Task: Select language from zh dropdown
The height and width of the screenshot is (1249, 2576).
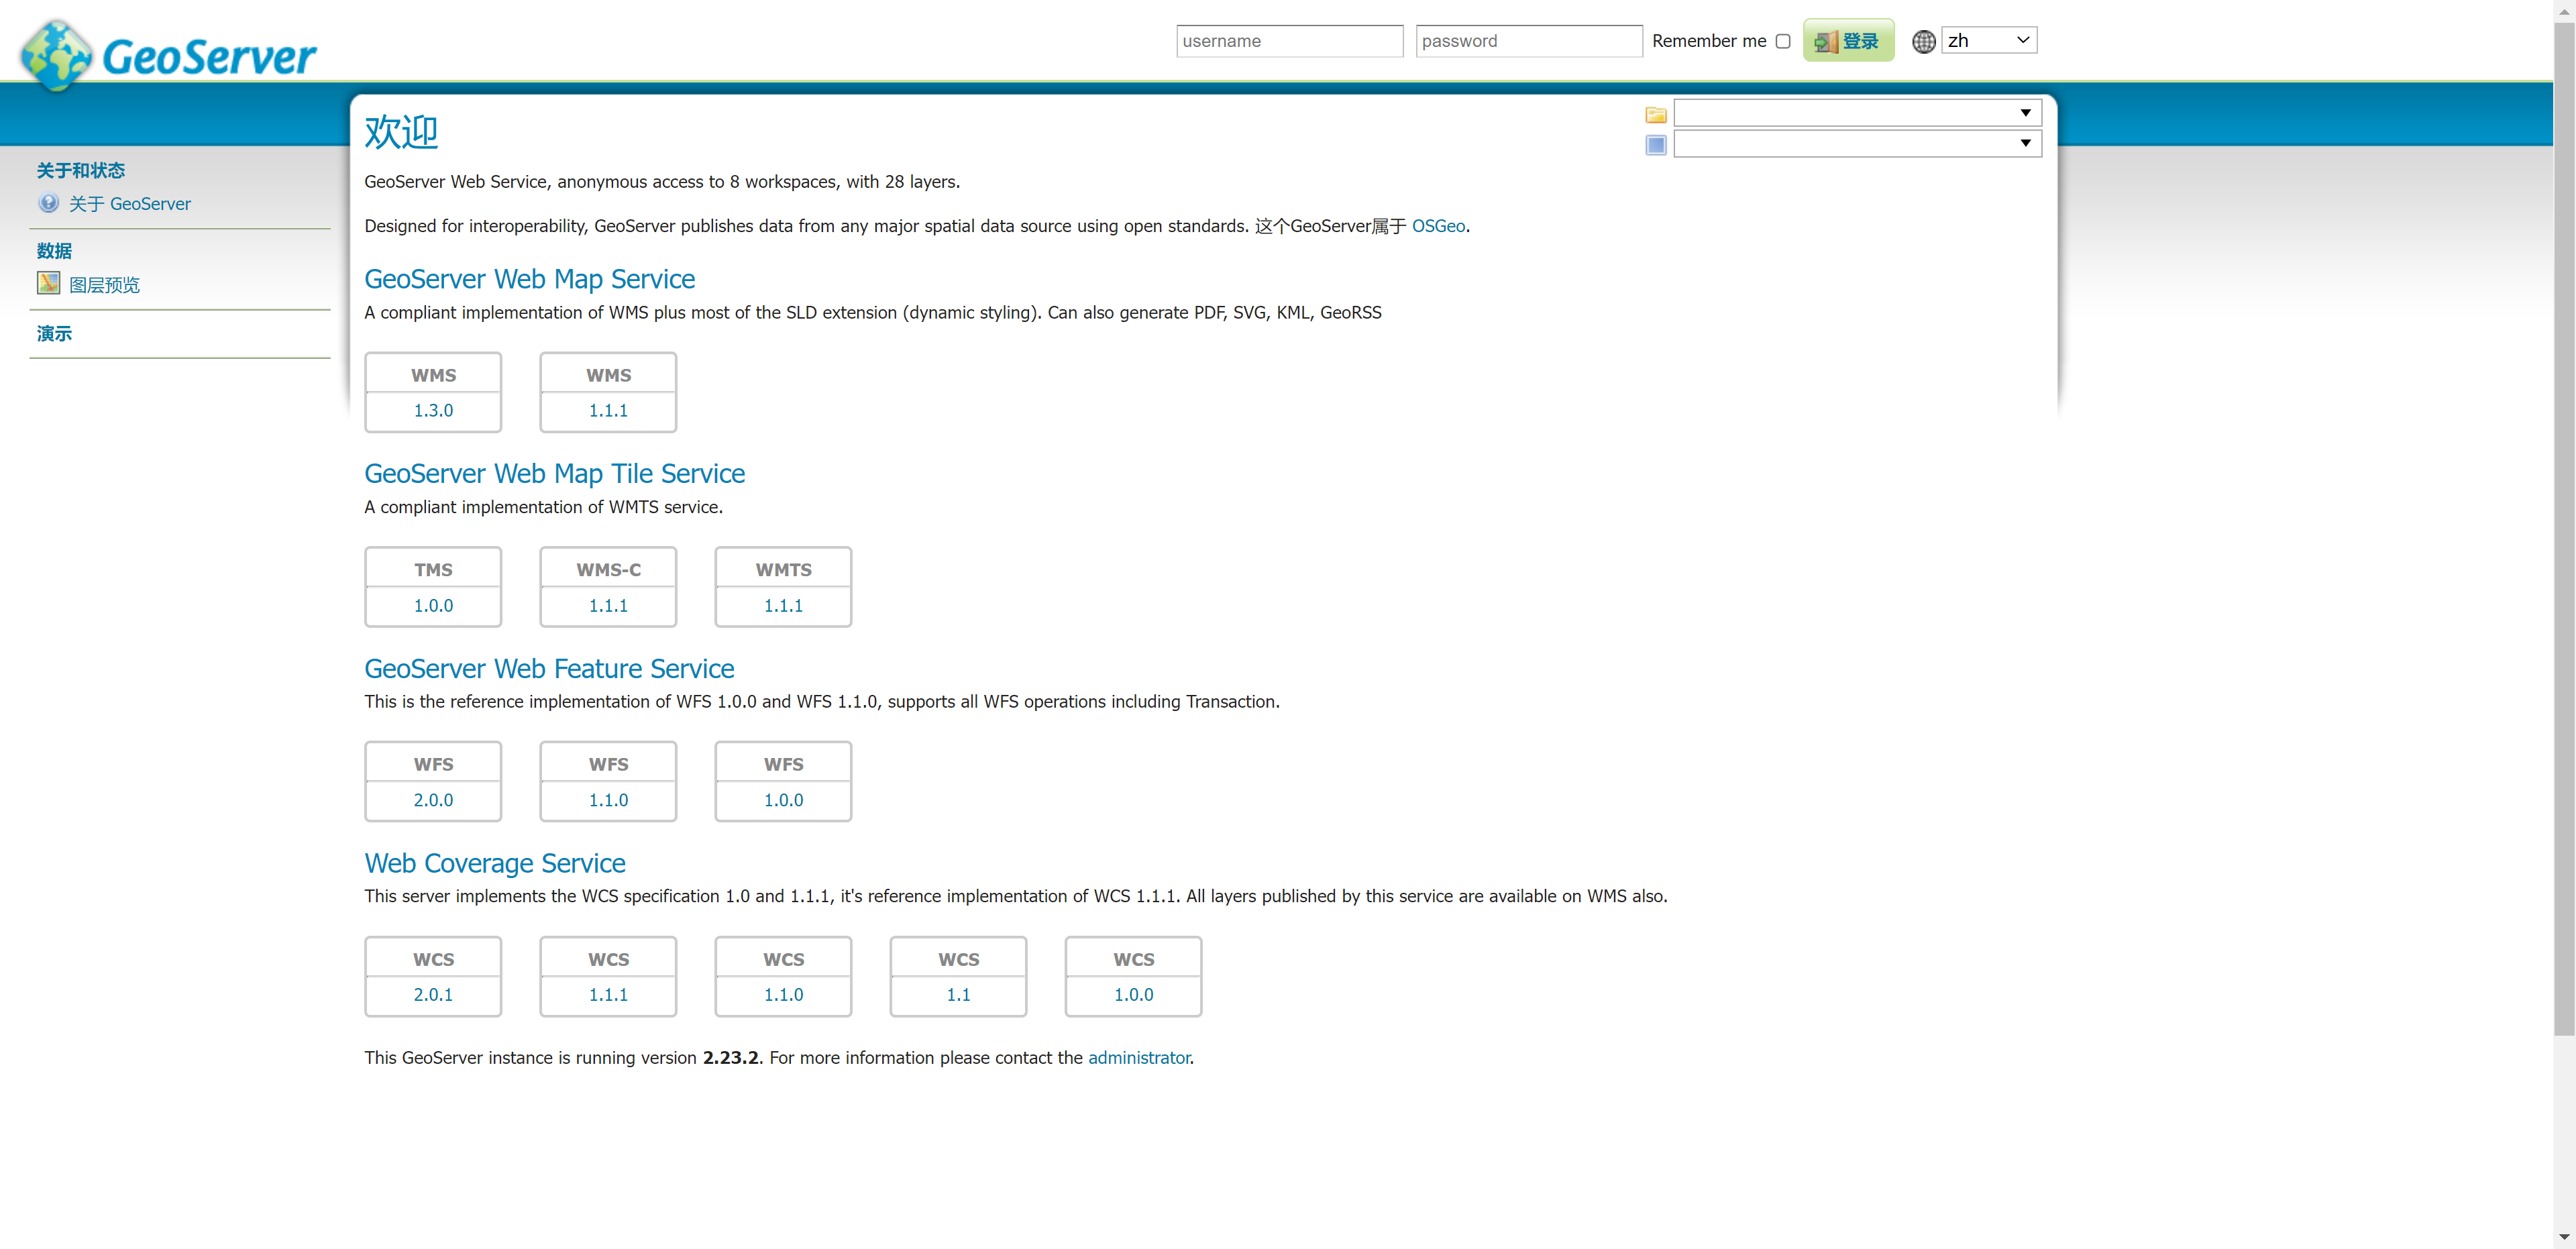Action: click(x=1986, y=40)
